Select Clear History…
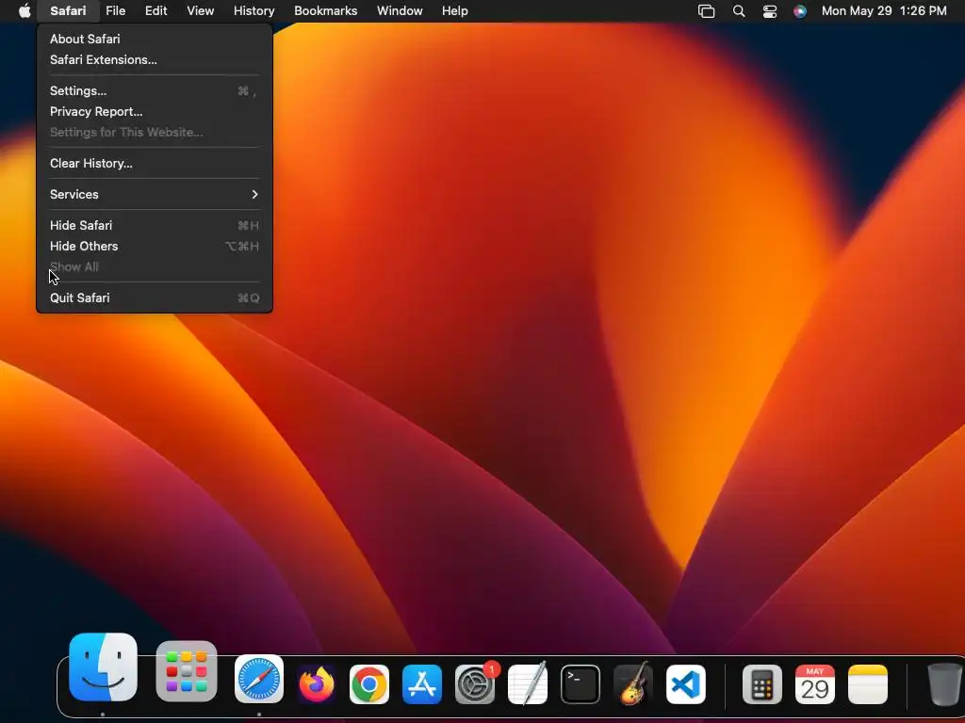The image size is (965, 723). coord(155,164)
